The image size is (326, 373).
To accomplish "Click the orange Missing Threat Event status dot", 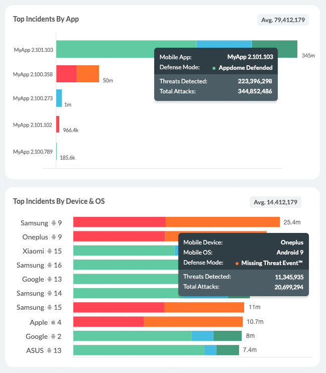I will tap(237, 263).
